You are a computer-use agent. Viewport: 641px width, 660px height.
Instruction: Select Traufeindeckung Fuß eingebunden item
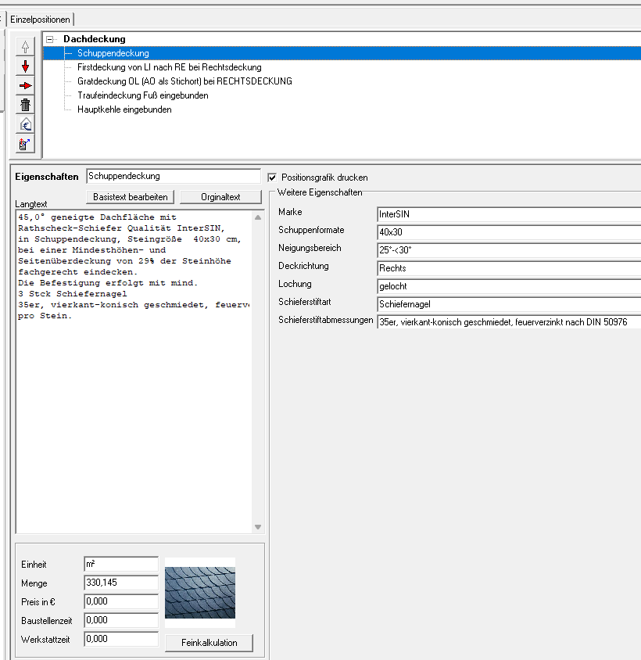pos(142,95)
